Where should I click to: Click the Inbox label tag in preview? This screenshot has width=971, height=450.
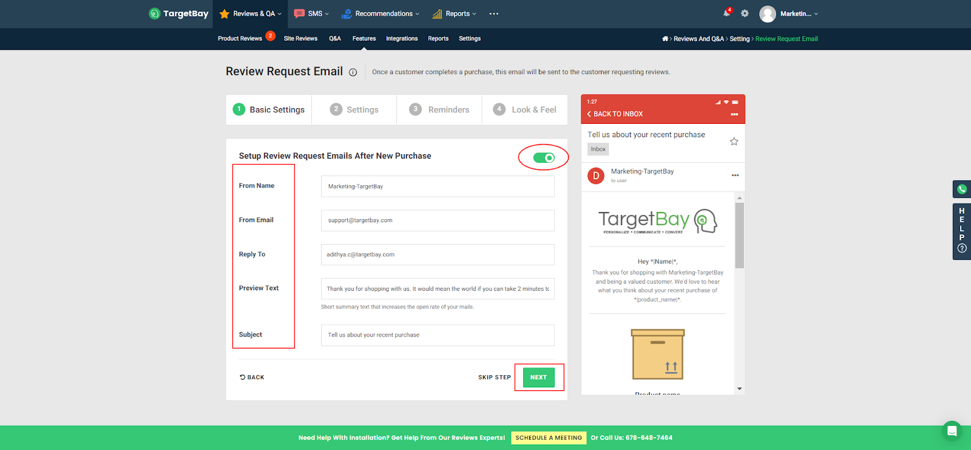coord(598,149)
